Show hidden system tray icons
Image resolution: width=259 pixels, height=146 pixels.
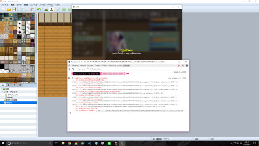231,143
